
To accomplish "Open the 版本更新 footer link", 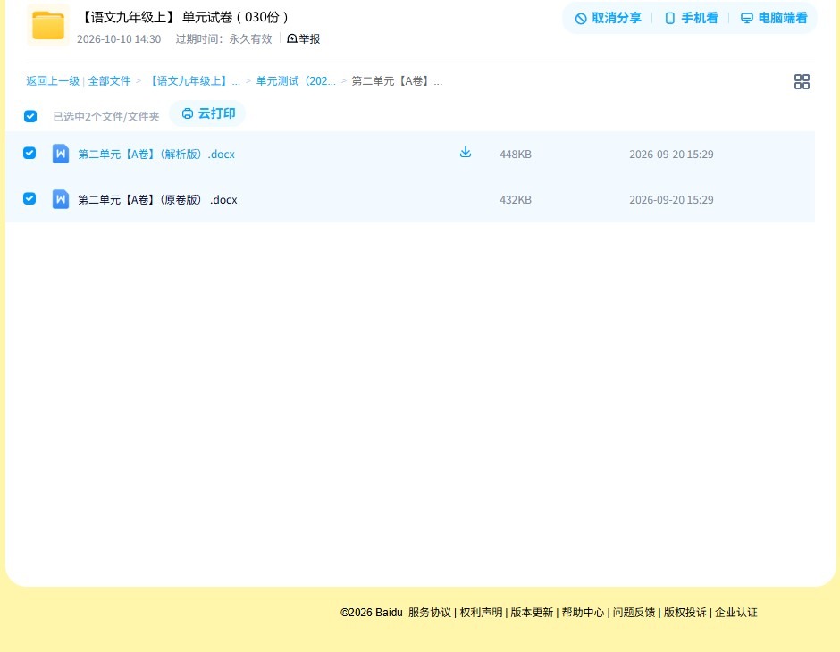I will pos(532,613).
